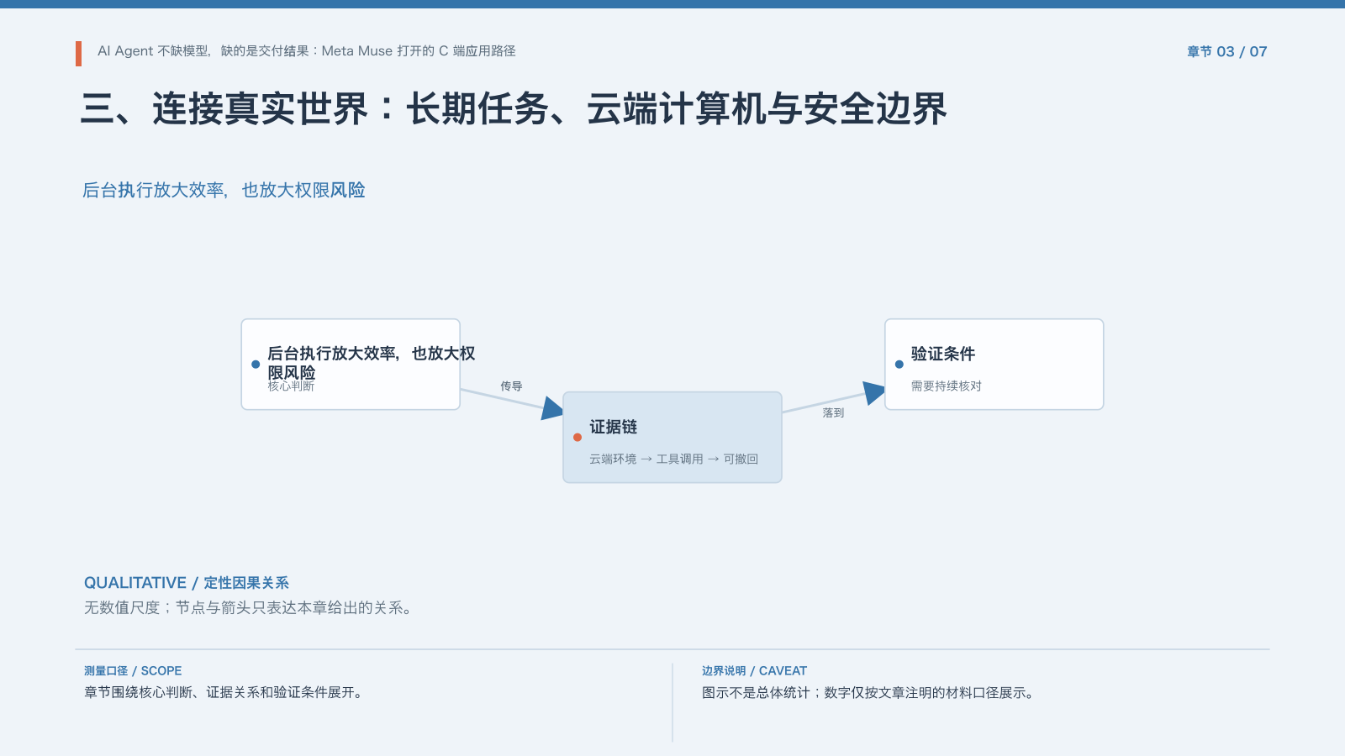1345x756 pixels.
Task: Click the slide title "三、连接真实世界：长期任务、云端计算机与安全边界"
Action: point(514,109)
